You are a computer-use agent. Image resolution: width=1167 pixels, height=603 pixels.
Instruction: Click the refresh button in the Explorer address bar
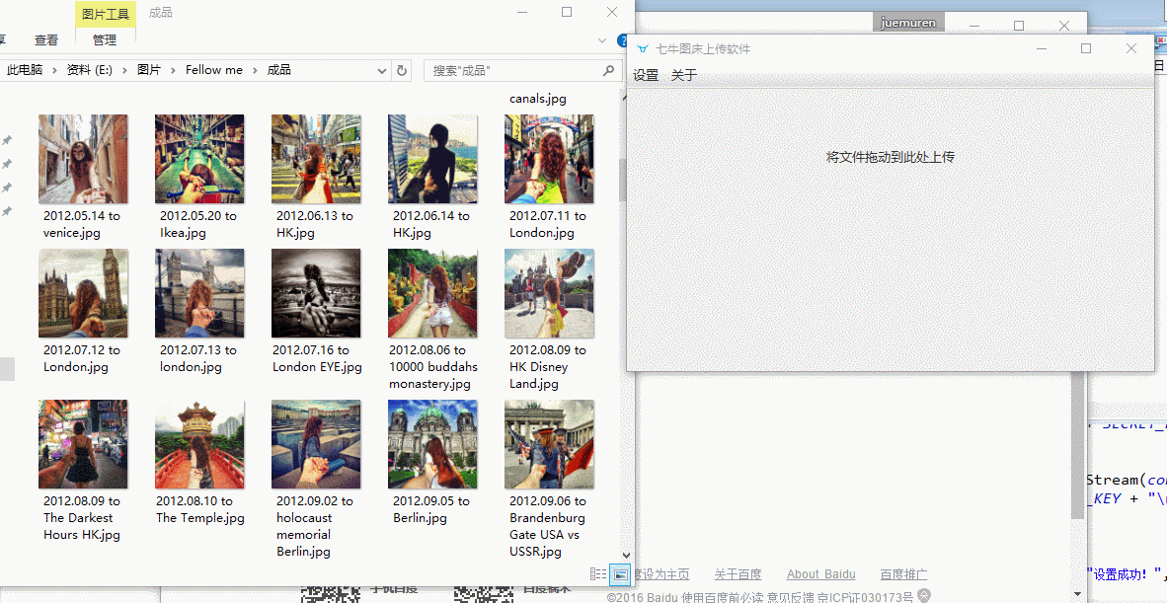coord(402,71)
